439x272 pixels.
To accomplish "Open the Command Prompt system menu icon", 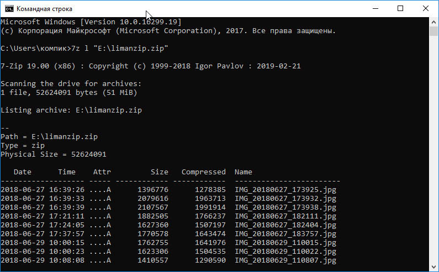I will [x=9, y=9].
